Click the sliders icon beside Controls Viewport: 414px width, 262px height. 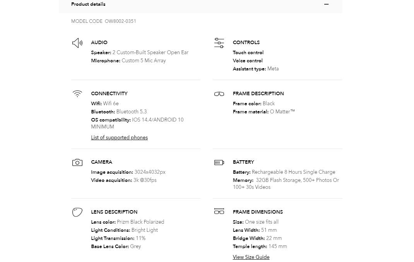[219, 43]
